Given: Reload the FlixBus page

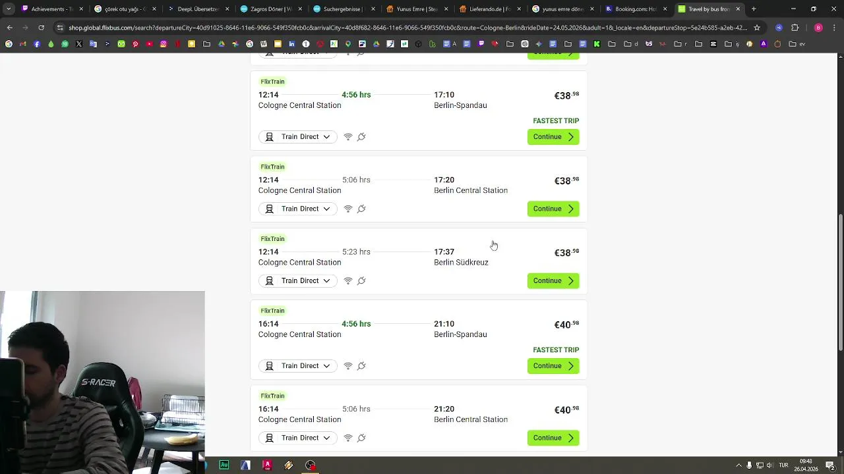Looking at the screenshot, I should tap(41, 28).
